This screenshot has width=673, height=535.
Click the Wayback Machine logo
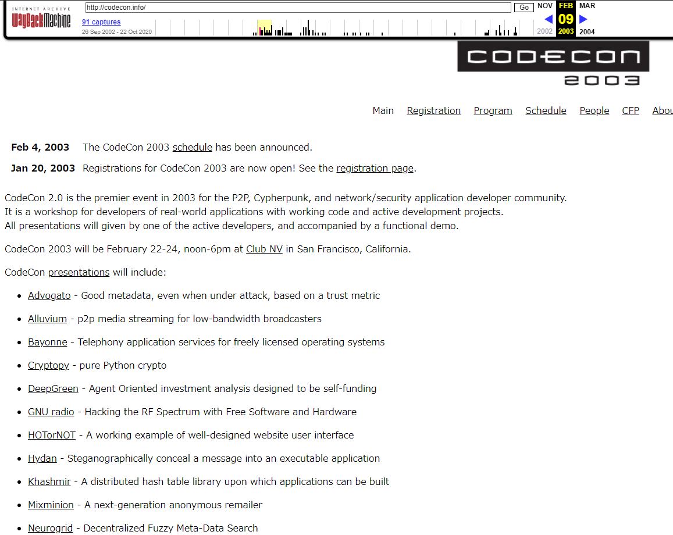point(41,19)
